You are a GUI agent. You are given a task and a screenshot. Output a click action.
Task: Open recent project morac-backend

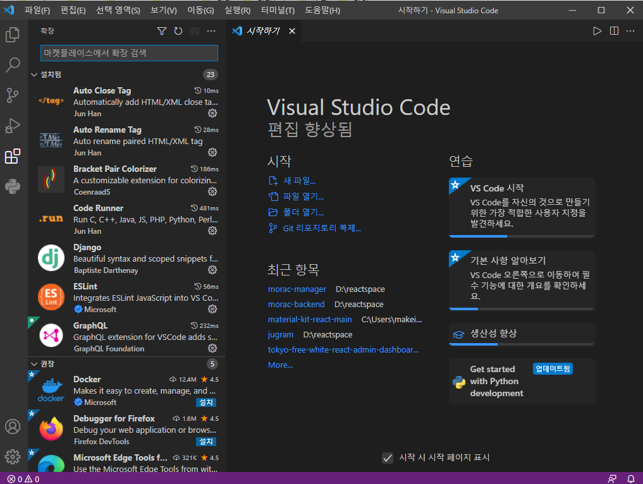click(296, 305)
